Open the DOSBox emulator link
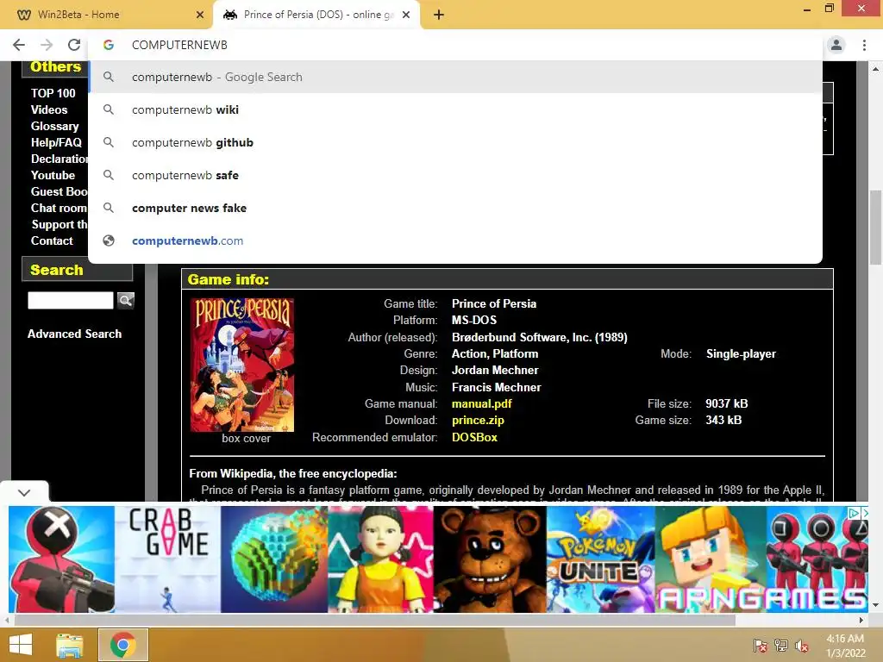This screenshot has width=883, height=662. coord(474,437)
